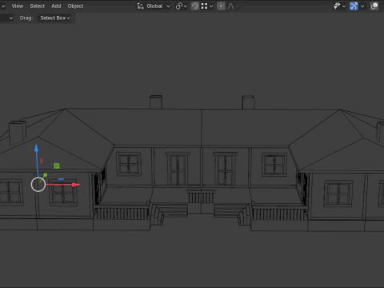Open the snapping options dropdown
This screenshot has height=288, width=384.
coord(207,6)
